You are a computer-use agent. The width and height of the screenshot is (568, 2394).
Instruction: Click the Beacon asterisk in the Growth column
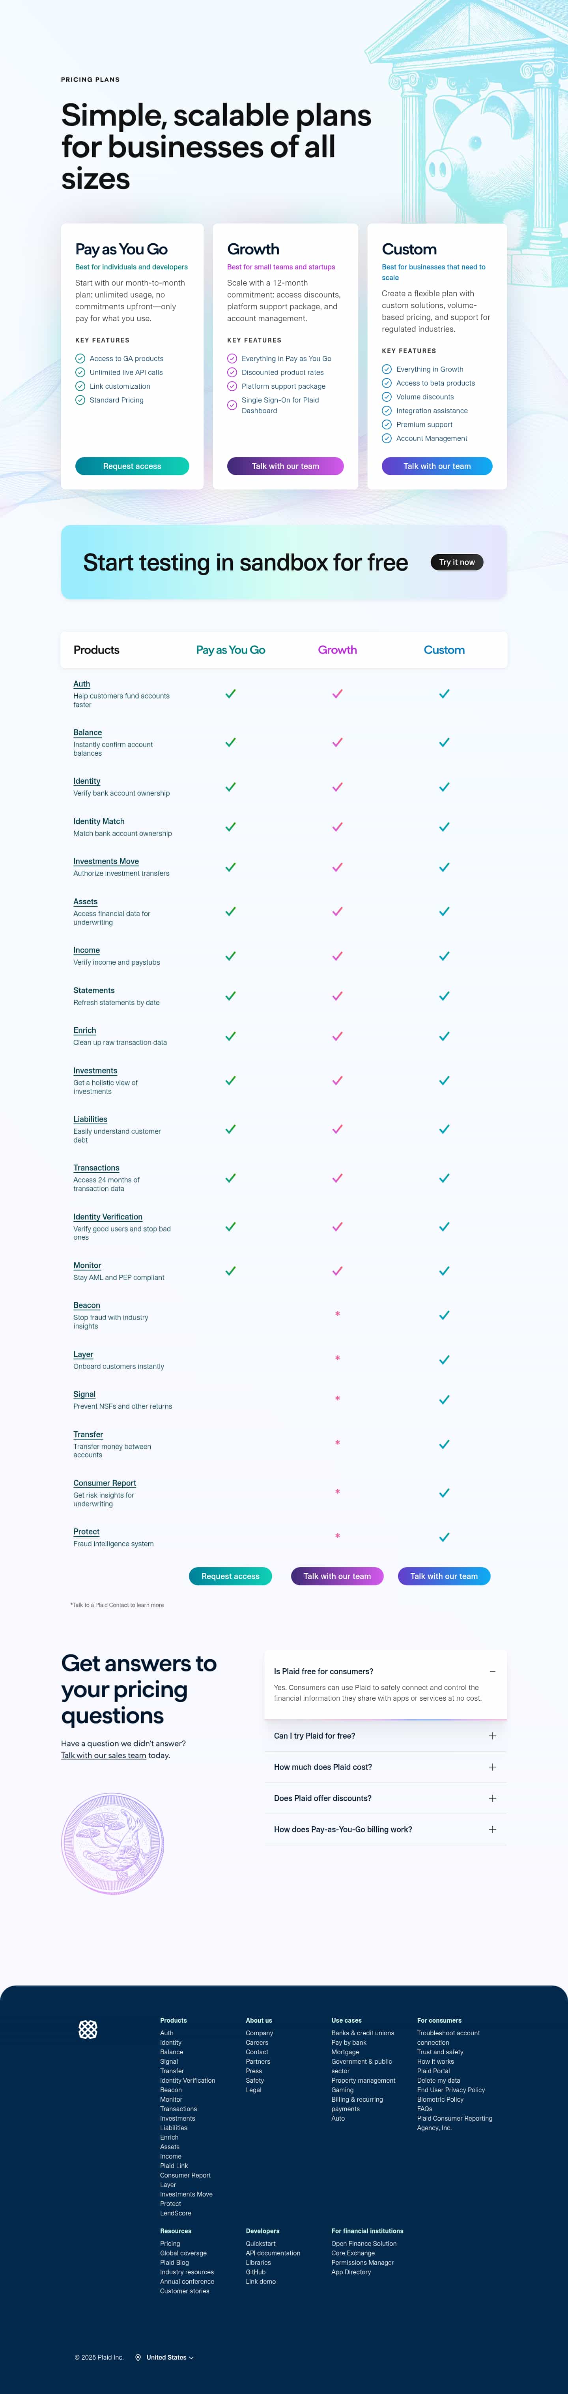tap(337, 1314)
